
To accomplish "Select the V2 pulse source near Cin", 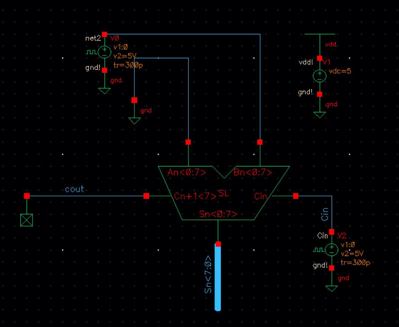I will (331, 249).
